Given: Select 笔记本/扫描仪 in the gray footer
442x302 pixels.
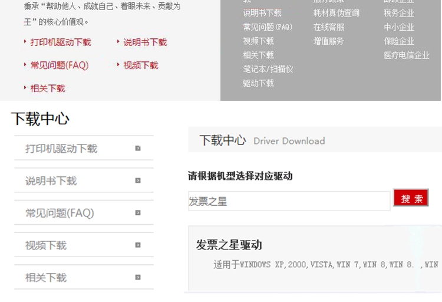Looking at the screenshot, I should (x=268, y=69).
